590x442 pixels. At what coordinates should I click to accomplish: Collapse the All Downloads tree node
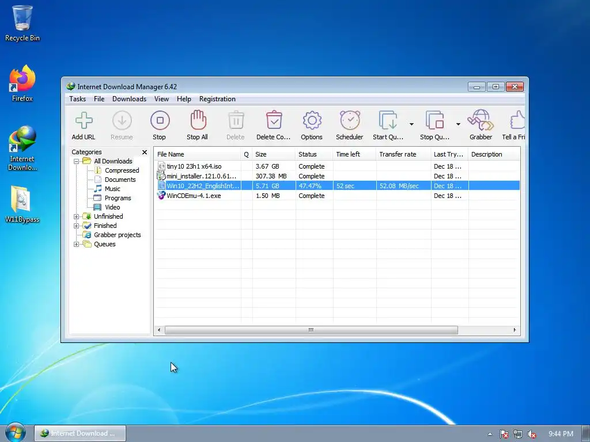77,161
